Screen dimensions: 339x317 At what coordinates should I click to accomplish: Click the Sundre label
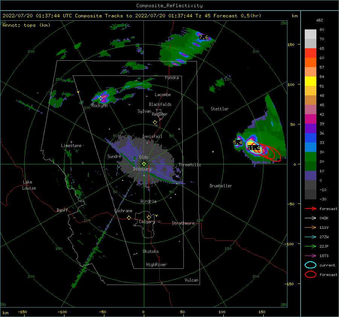click(114, 156)
